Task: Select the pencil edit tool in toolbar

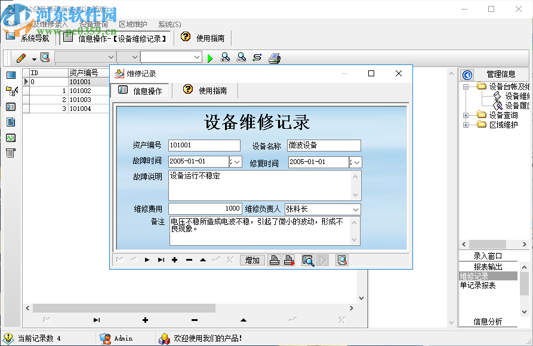Action: pos(21,57)
